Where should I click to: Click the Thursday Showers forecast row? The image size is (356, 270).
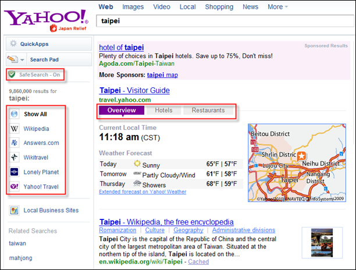171,184
